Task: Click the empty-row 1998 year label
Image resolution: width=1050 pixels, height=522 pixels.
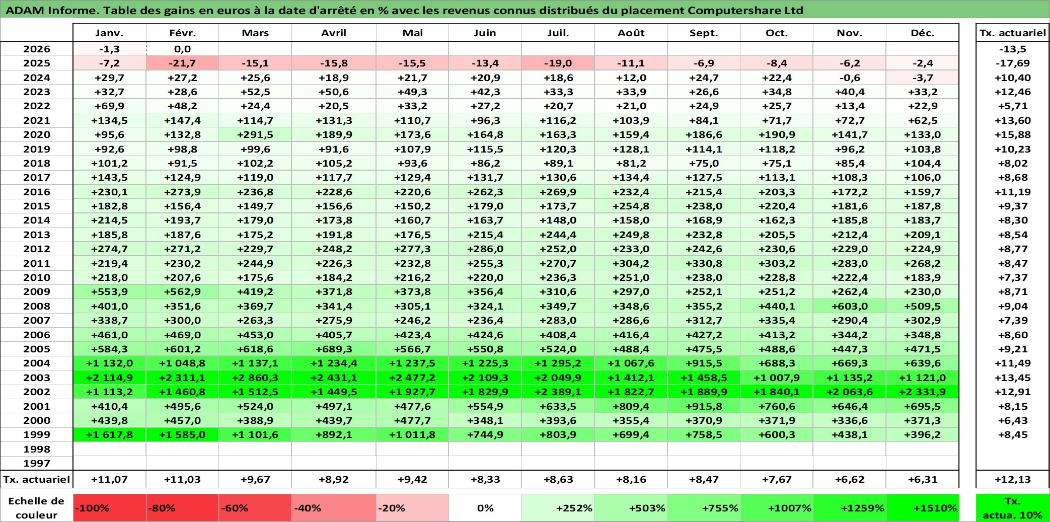Action: point(37,449)
